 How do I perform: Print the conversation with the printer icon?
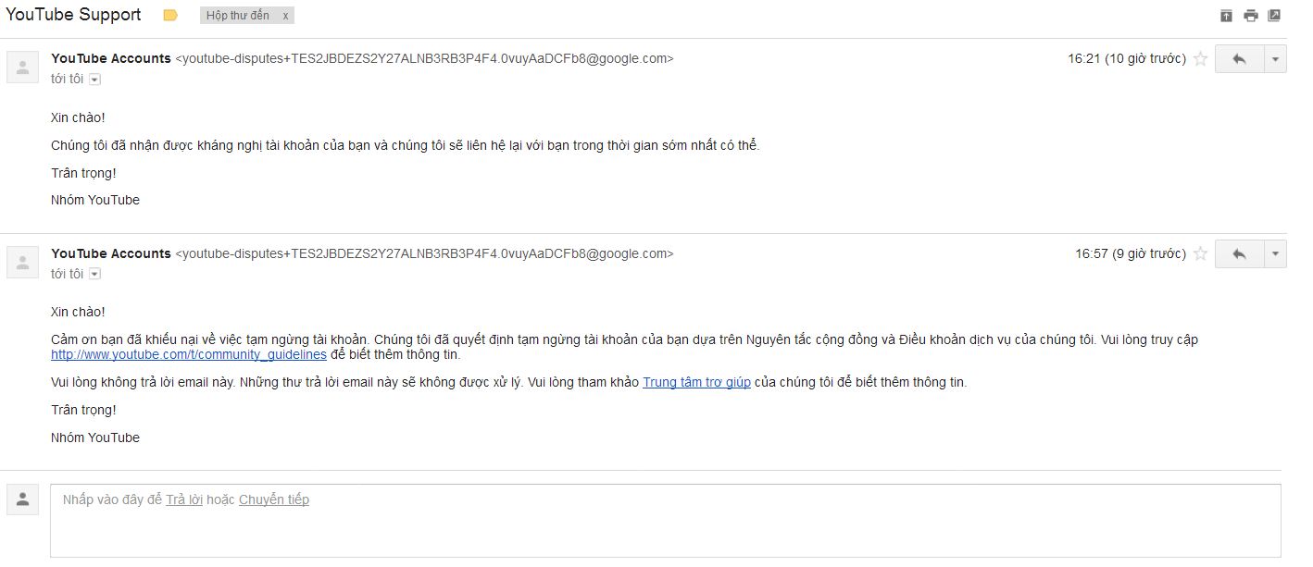(x=1251, y=16)
